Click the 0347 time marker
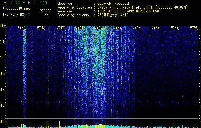 click(136, 28)
